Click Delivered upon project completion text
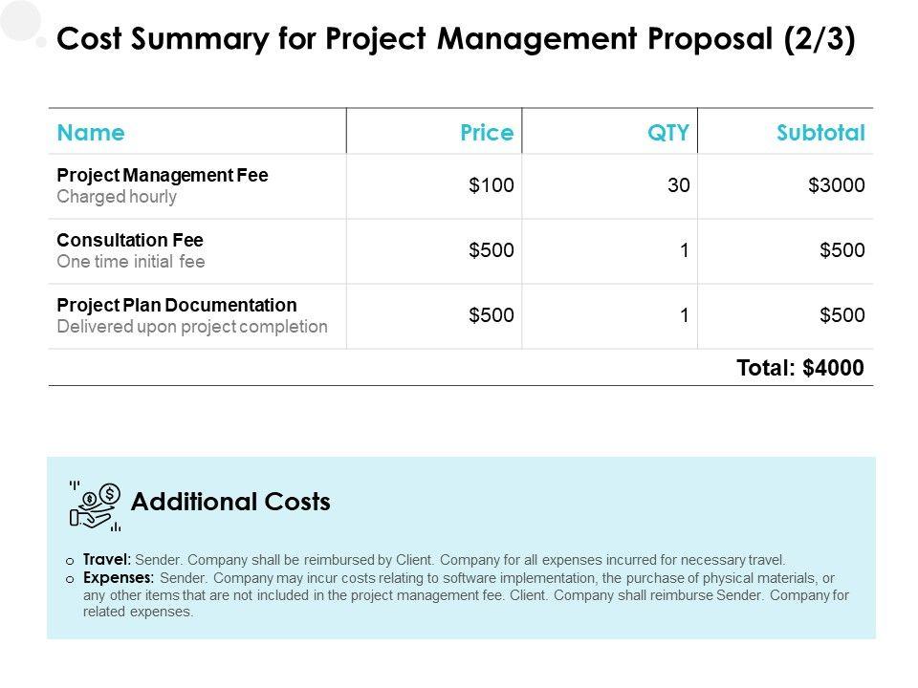The width and height of the screenshot is (918, 688). (x=192, y=326)
